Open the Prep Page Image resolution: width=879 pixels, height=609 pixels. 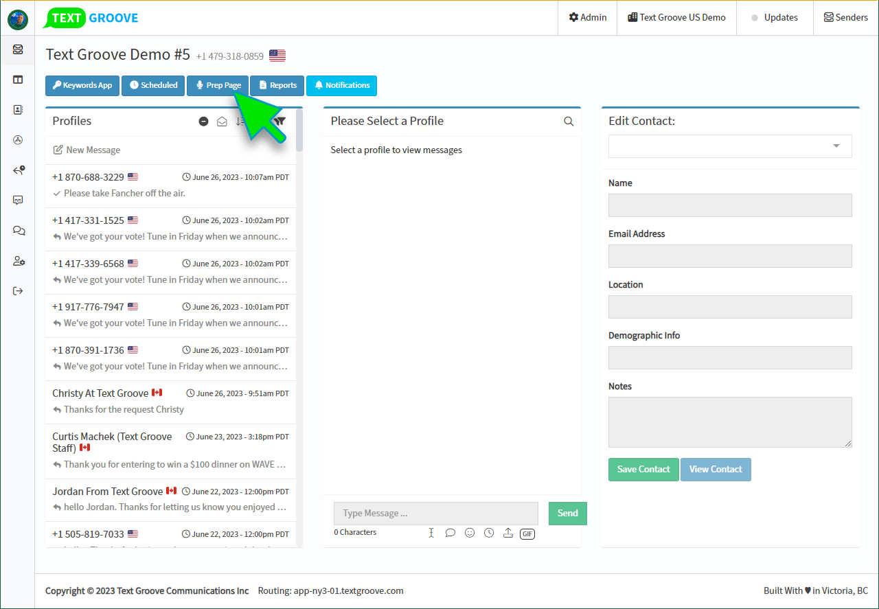pyautogui.click(x=218, y=85)
